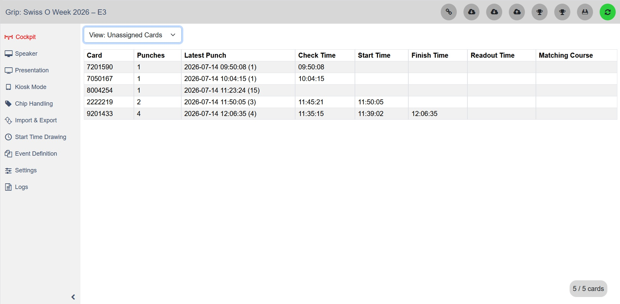Image resolution: width=620 pixels, height=304 pixels.
Task: Click the green refresh sync button
Action: pyautogui.click(x=608, y=12)
